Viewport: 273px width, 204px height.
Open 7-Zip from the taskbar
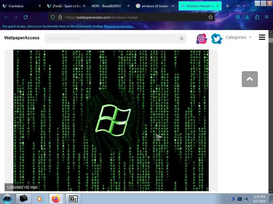73,199
